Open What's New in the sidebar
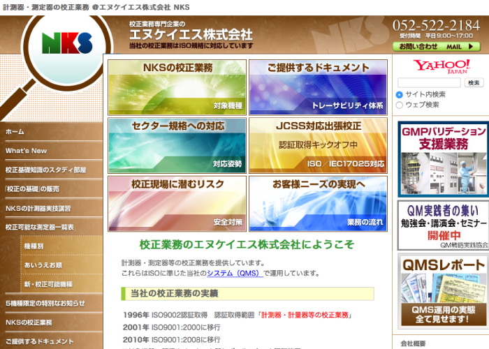 pos(27,150)
